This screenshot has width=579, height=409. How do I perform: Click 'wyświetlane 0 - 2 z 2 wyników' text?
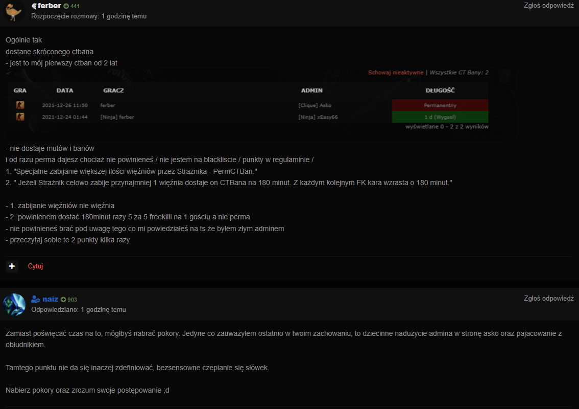[x=447, y=126]
